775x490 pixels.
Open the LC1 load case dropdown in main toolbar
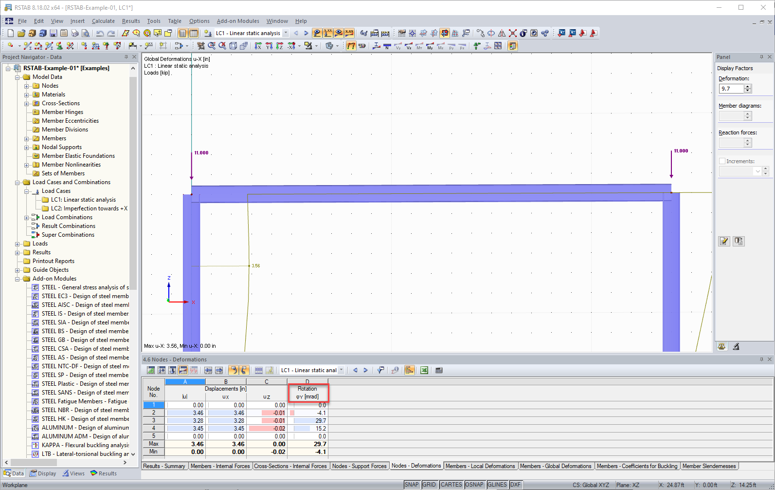point(286,33)
